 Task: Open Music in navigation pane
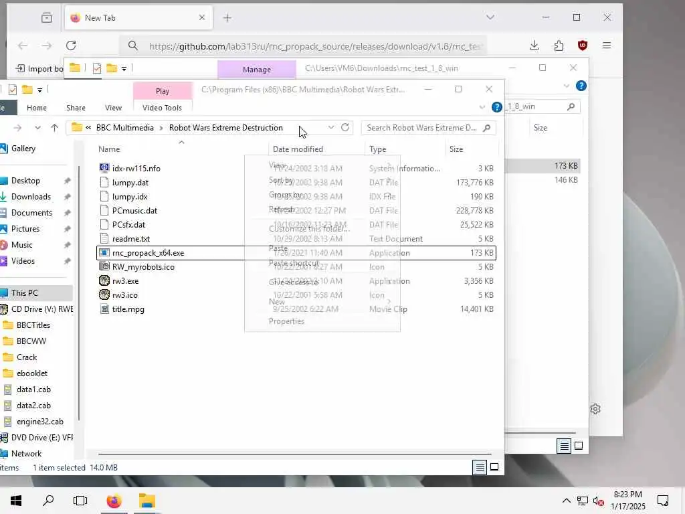22,245
